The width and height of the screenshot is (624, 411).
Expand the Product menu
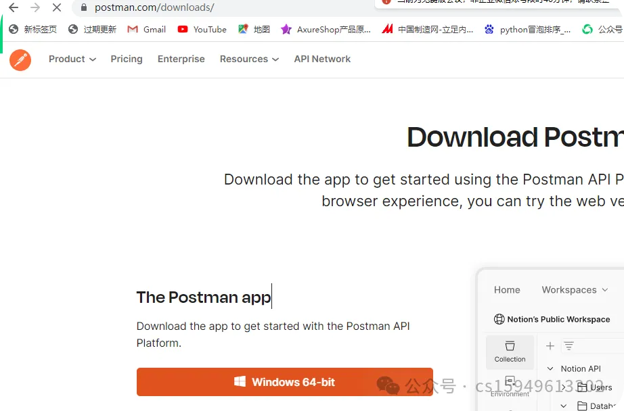pos(72,59)
